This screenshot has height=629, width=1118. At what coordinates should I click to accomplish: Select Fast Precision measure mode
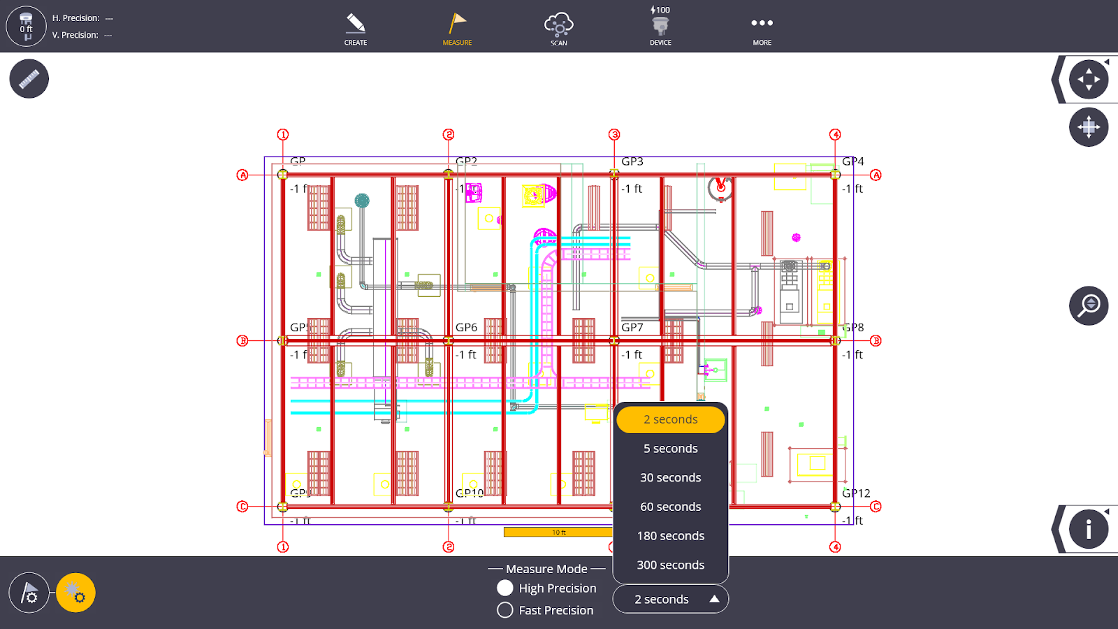tap(505, 610)
